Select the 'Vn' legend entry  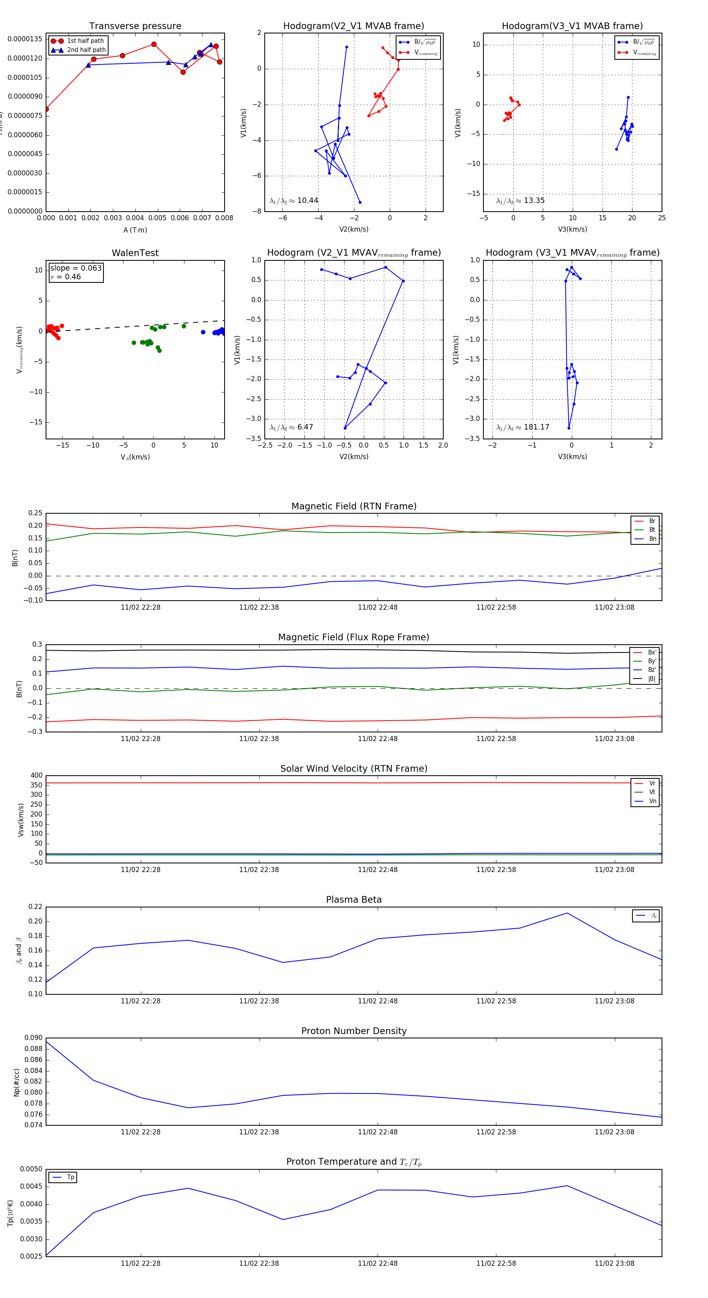point(645,801)
